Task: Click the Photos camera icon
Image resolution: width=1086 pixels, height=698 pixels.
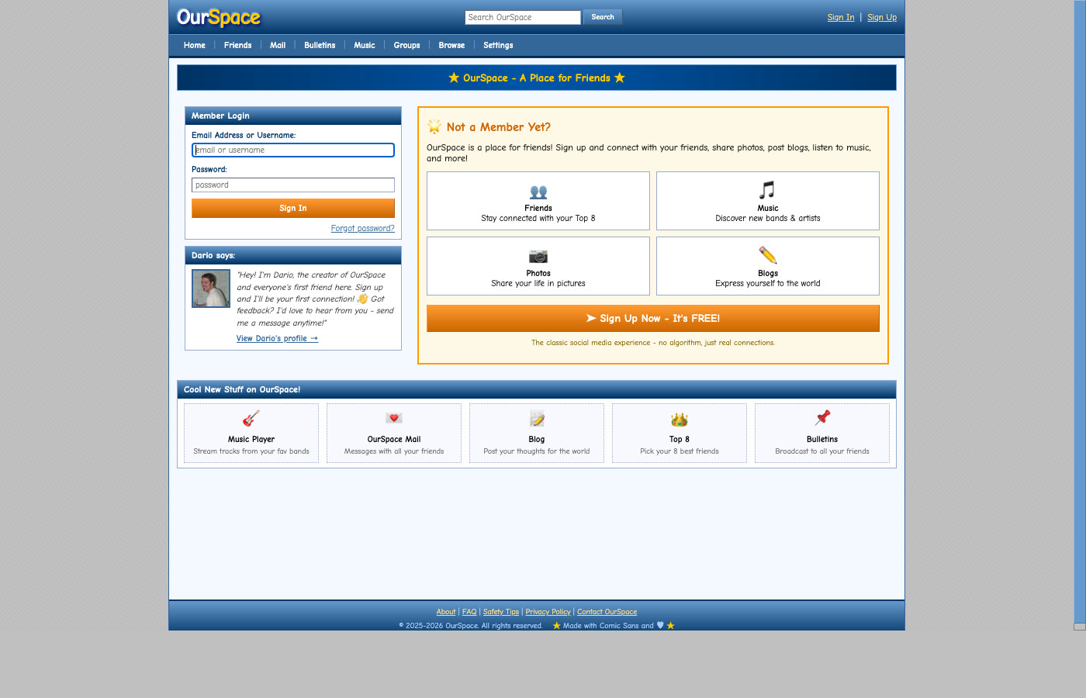Action: (x=538, y=256)
